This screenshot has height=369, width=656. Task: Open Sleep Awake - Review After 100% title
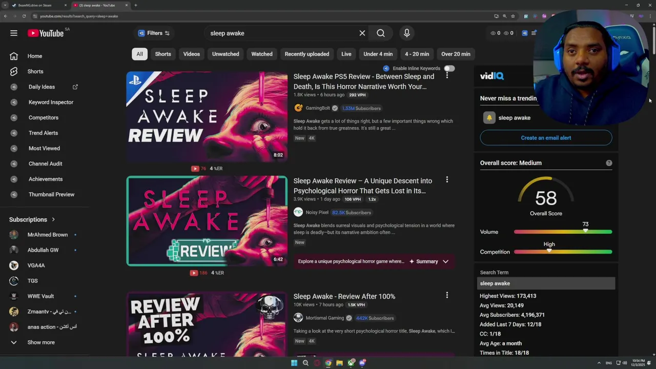(344, 296)
